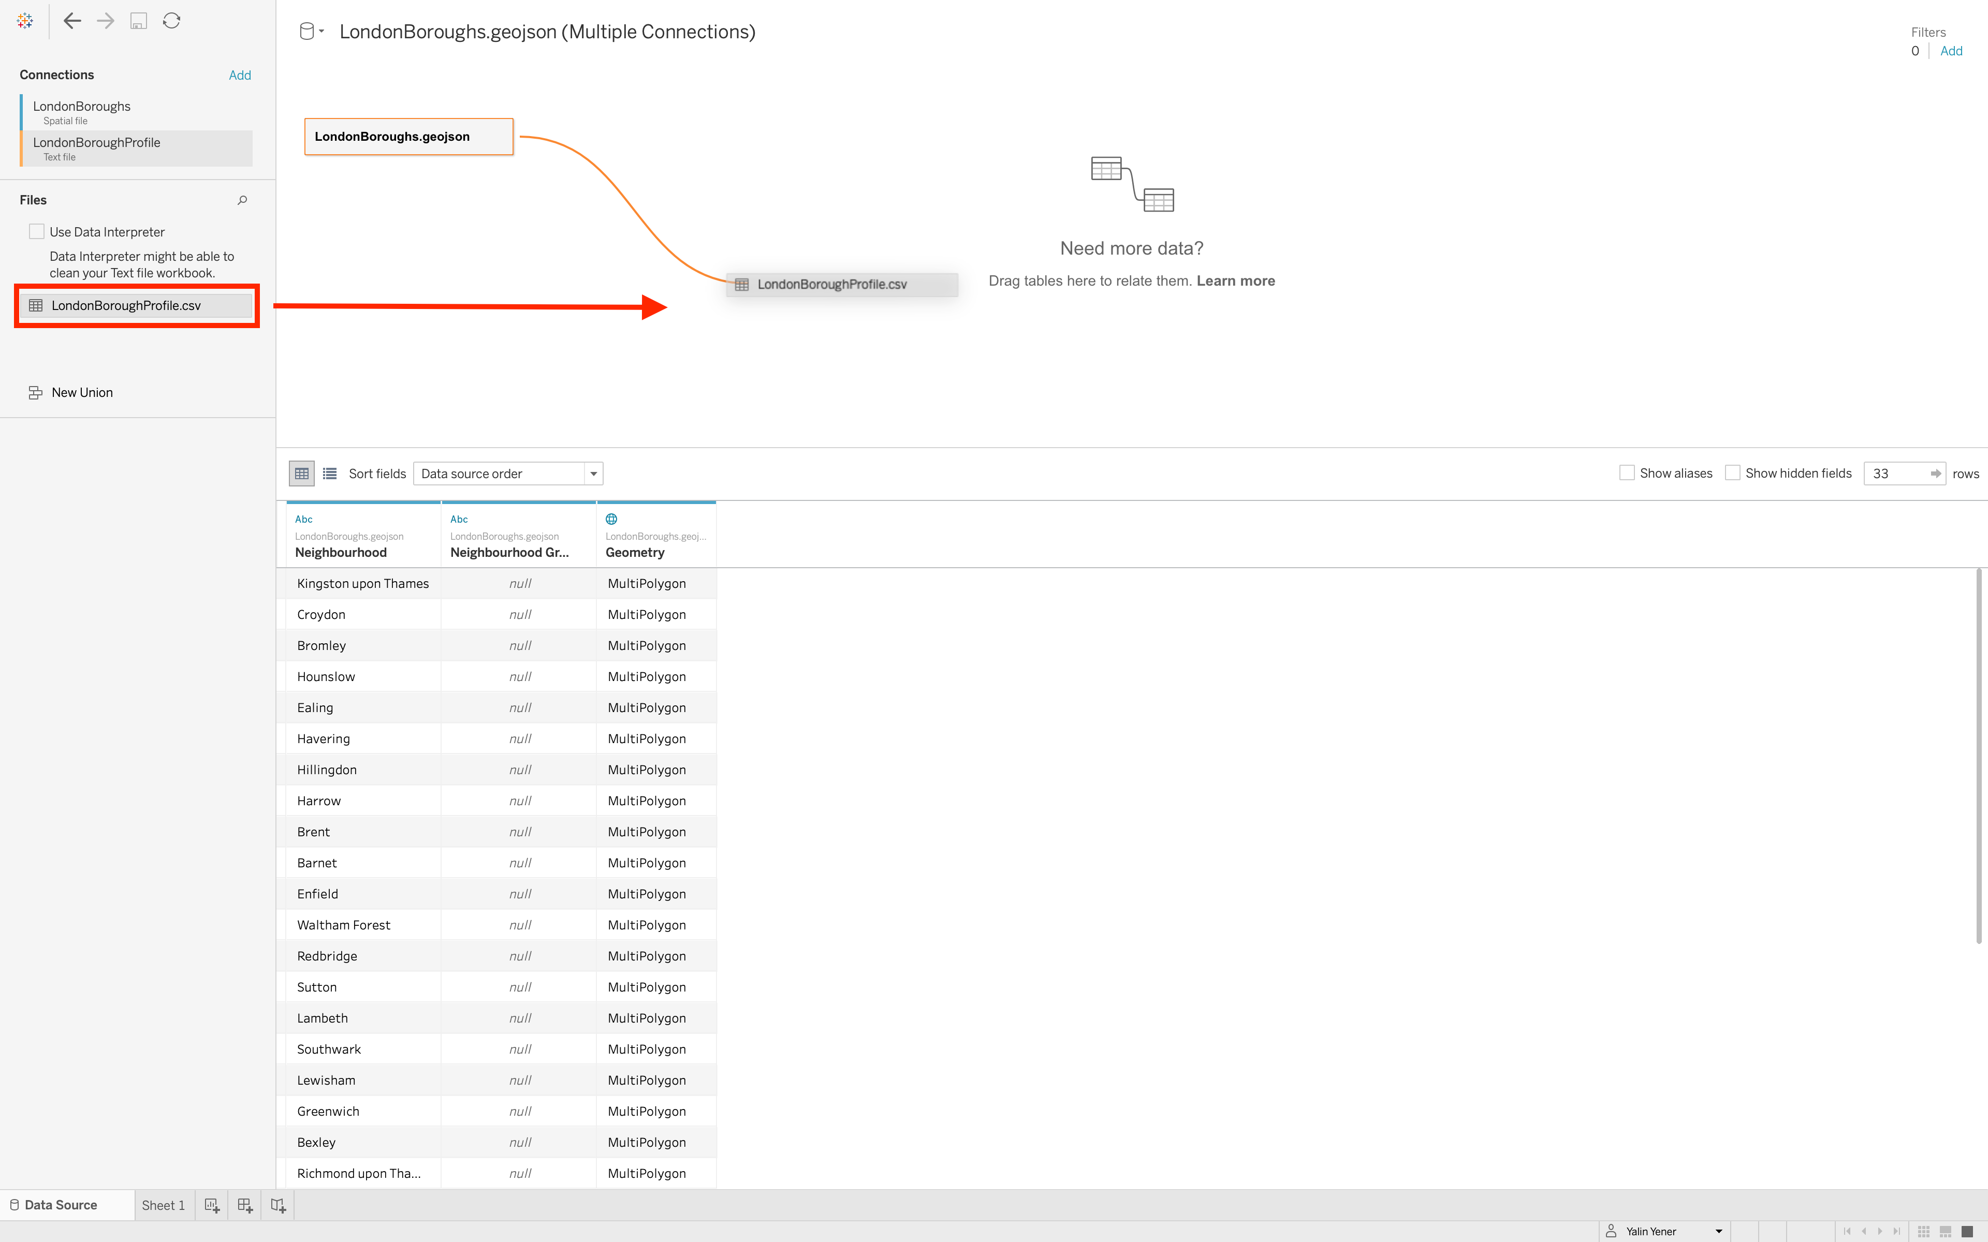
Task: Check the Show aliases box
Action: click(x=1627, y=473)
